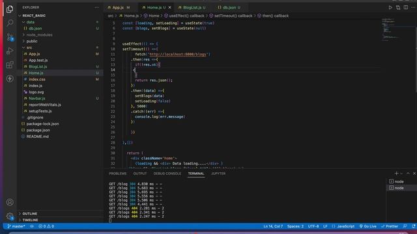Select the first node terminal instance

(401, 181)
